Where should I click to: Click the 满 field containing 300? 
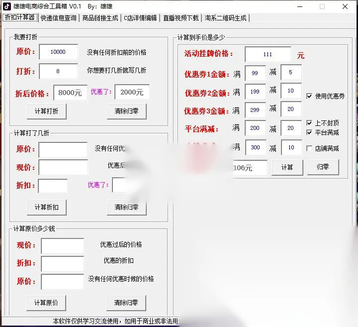[x=256, y=147]
